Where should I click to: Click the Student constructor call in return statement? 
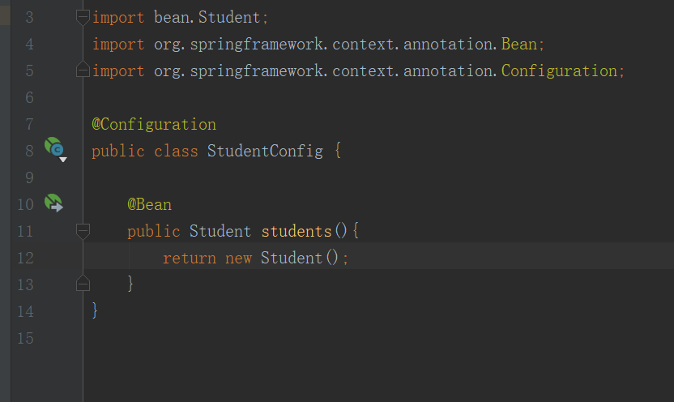click(x=292, y=258)
